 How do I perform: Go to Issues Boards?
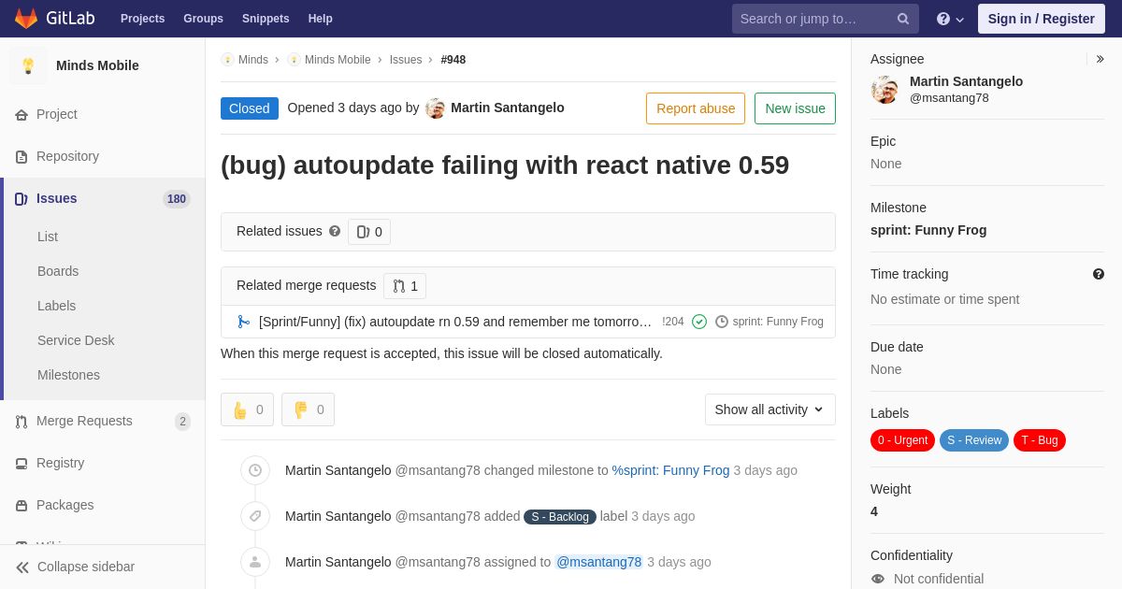(x=58, y=271)
